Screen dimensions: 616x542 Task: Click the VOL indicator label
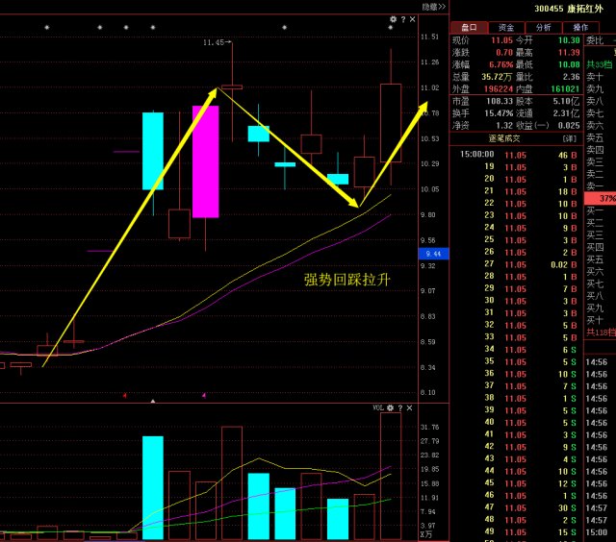click(x=377, y=407)
